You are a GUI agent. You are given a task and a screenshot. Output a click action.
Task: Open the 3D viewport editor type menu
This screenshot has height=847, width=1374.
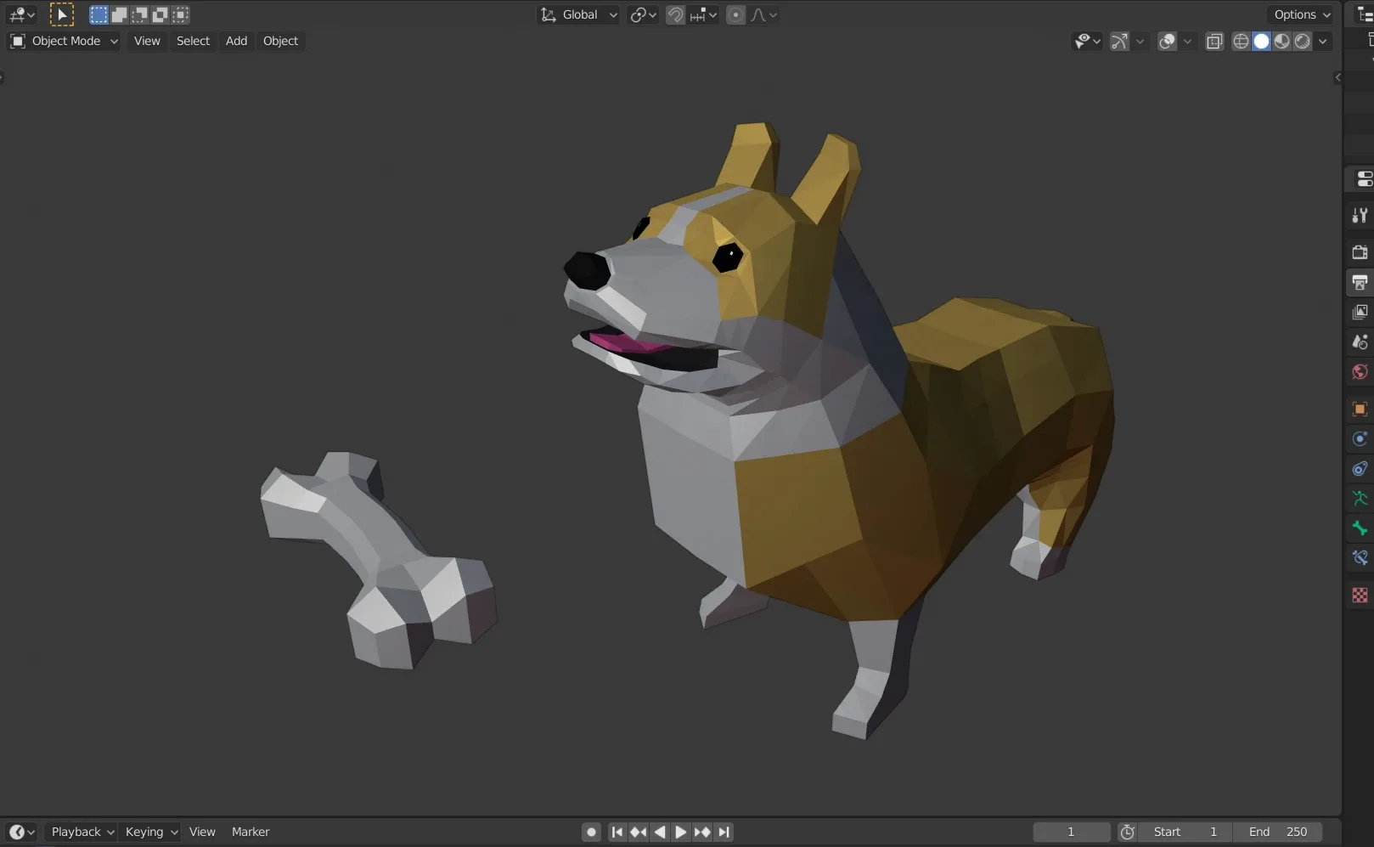pyautogui.click(x=20, y=14)
